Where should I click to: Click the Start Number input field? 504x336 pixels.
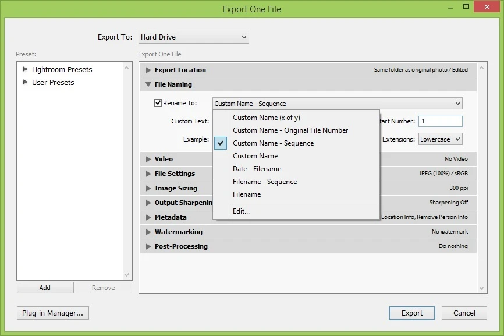click(x=440, y=121)
